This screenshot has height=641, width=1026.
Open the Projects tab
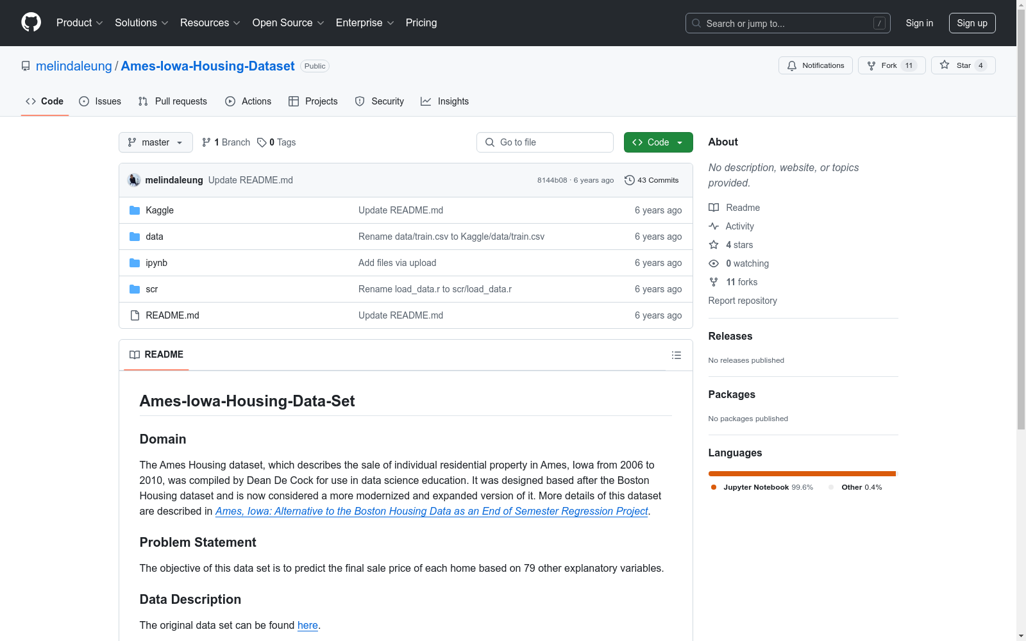pos(313,101)
